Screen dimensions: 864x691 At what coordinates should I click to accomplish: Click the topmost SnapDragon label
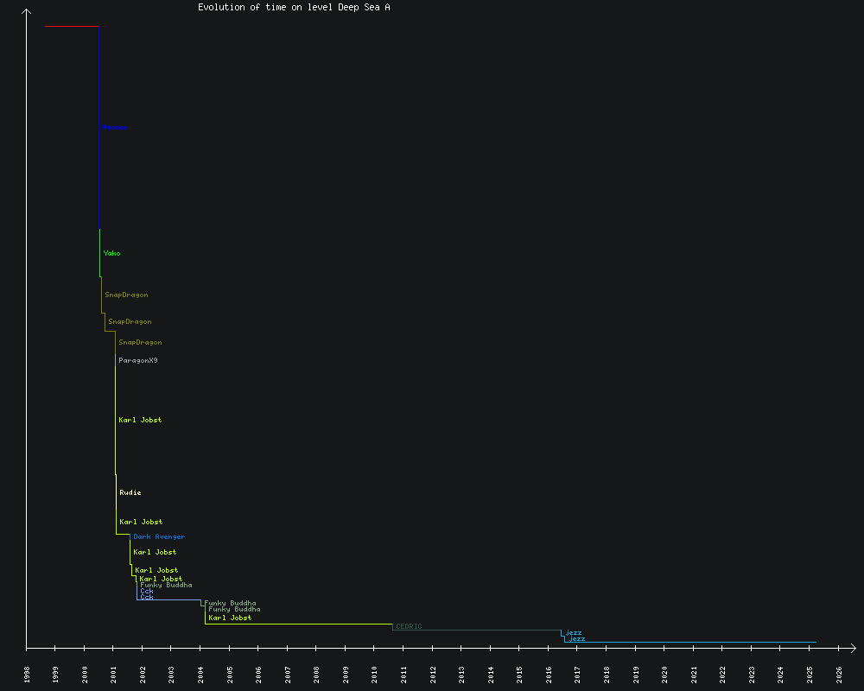pyautogui.click(x=126, y=295)
